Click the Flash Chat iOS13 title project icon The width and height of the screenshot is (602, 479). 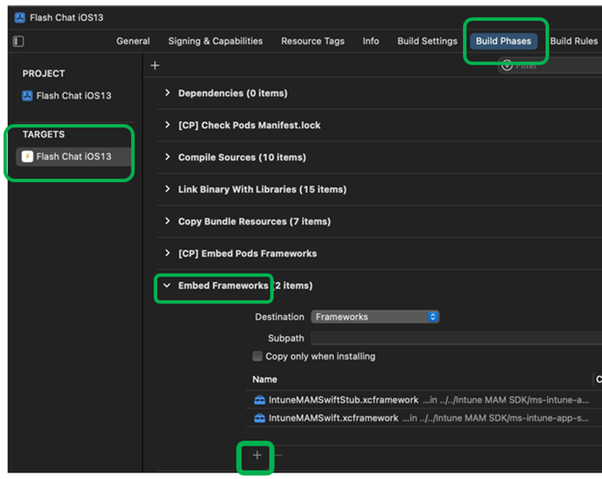(x=19, y=17)
